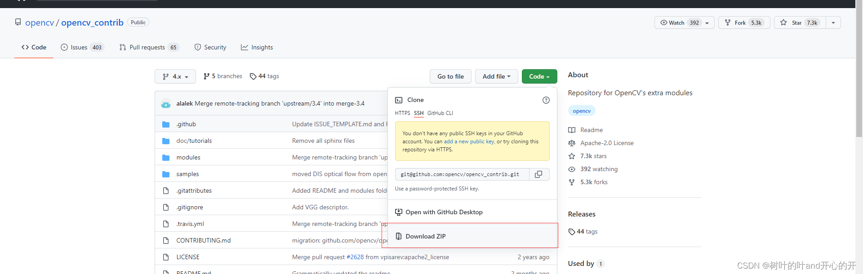Click the folder icon for samples
863x274 pixels.
pyautogui.click(x=166, y=174)
